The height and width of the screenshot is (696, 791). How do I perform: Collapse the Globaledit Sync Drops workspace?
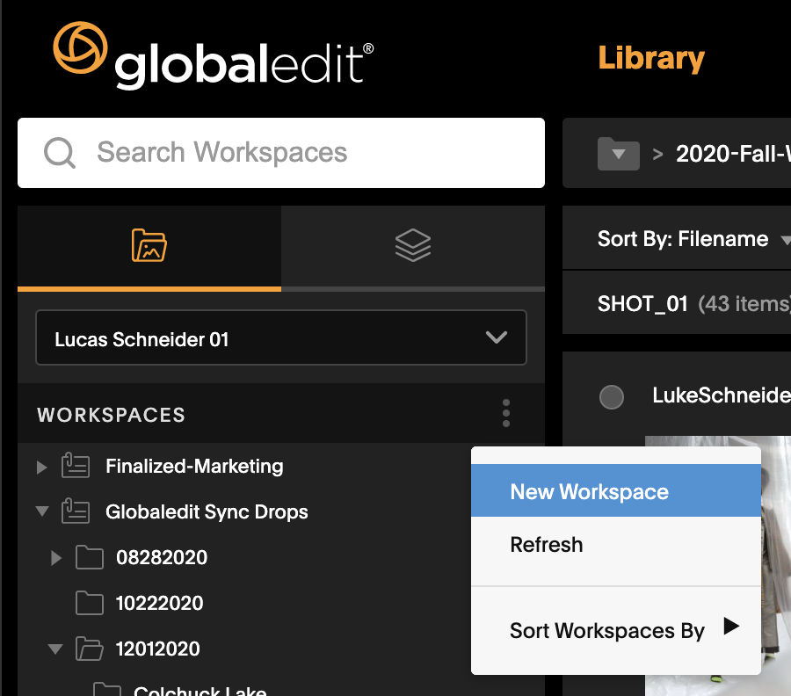(42, 511)
